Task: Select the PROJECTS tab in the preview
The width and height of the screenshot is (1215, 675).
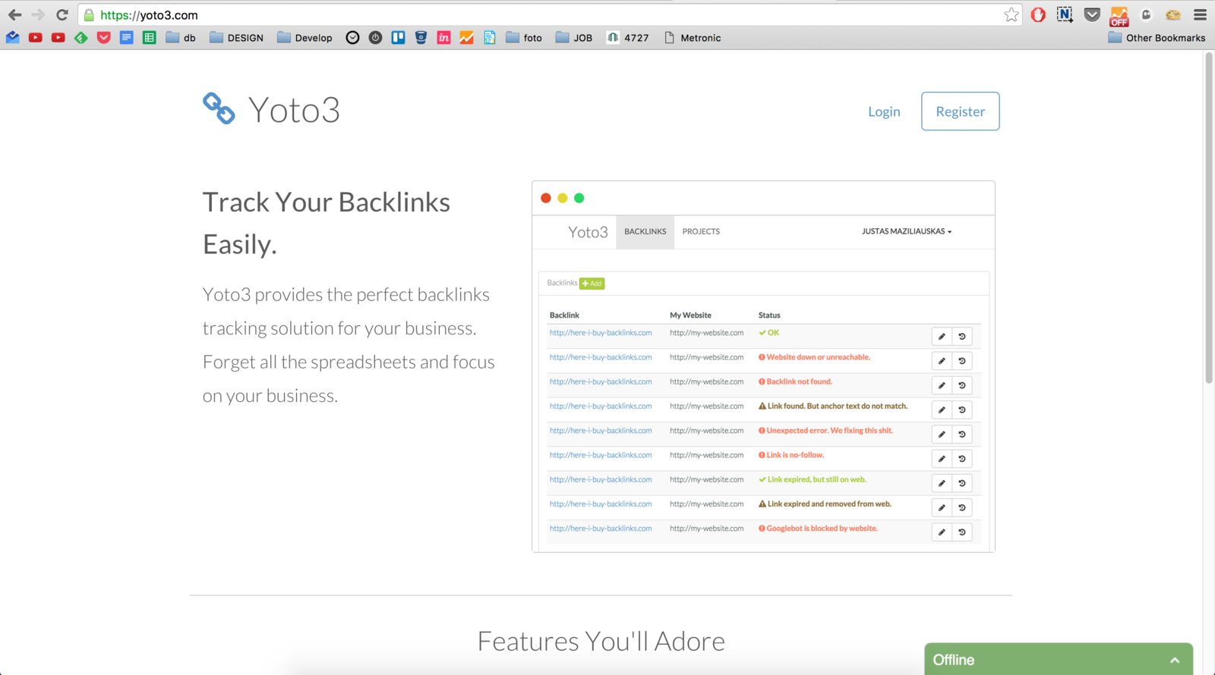Action: click(701, 231)
